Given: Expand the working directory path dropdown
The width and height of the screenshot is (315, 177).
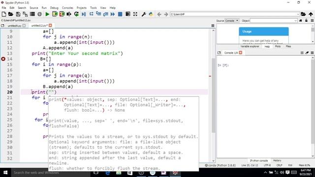Looking at the screenshot, I should pyautogui.click(x=298, y=14).
